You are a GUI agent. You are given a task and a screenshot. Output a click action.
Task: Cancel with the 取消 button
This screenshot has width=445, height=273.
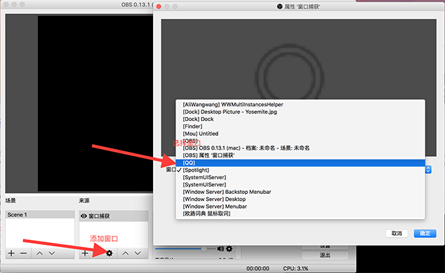397,233
